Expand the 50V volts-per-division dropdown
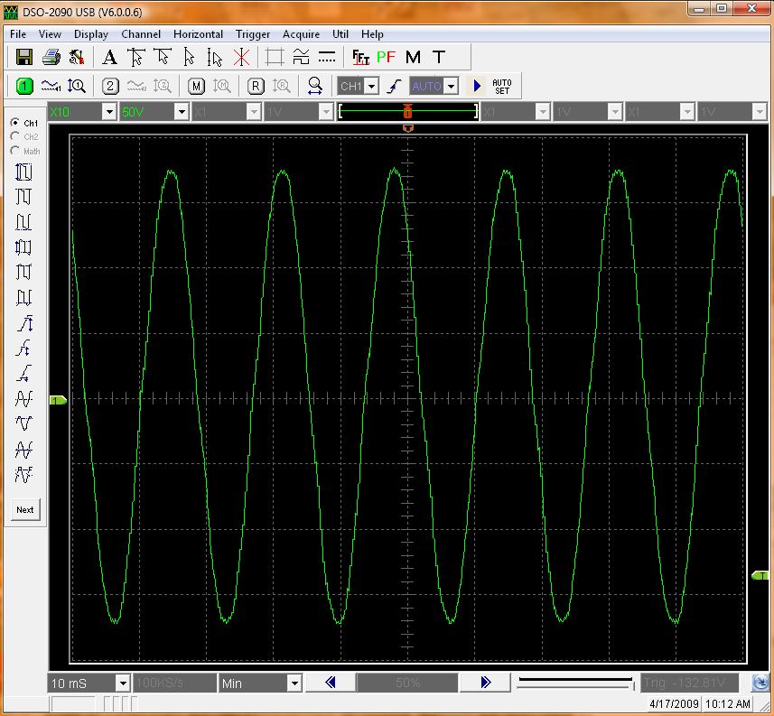Image resolution: width=774 pixels, height=716 pixels. [181, 112]
